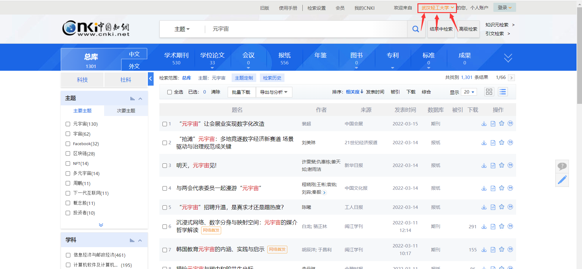
Task: Open article “元宇宙”让会展业实现数字化改造
Action: (222, 124)
